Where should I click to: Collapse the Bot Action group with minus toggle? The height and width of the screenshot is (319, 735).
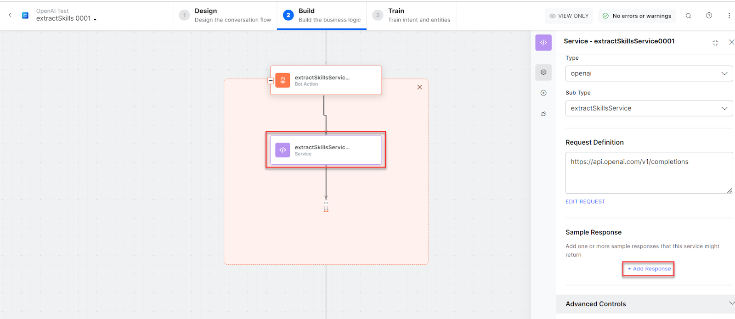[271, 81]
